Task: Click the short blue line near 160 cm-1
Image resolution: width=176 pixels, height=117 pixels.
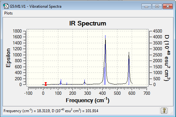Action: click(x=67, y=83)
